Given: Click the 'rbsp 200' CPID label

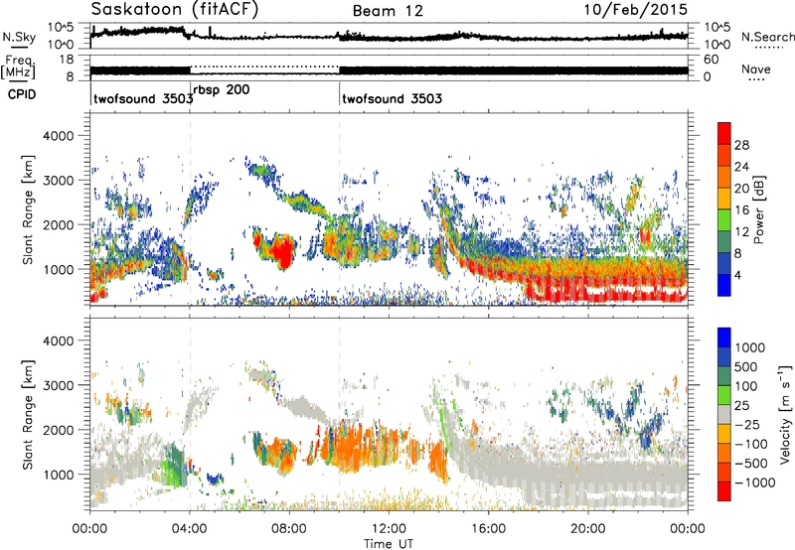Looking at the screenshot, I should point(222,90).
